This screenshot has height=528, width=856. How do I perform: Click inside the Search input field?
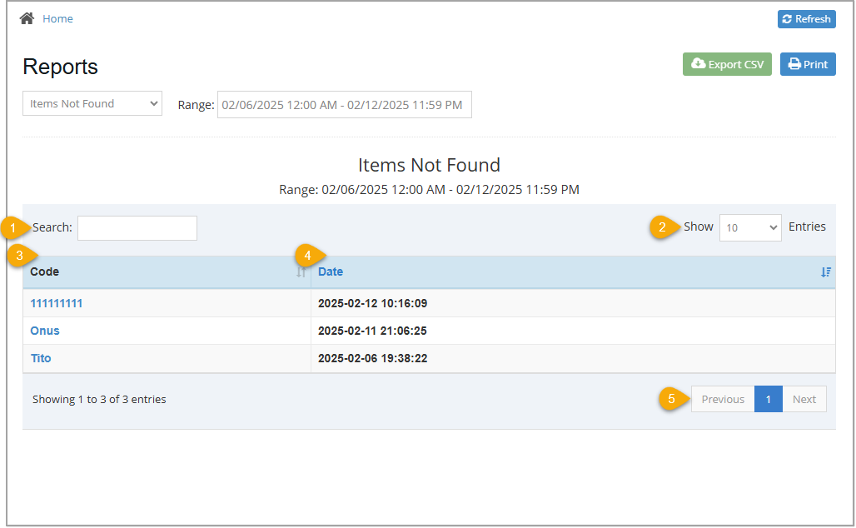click(x=137, y=227)
